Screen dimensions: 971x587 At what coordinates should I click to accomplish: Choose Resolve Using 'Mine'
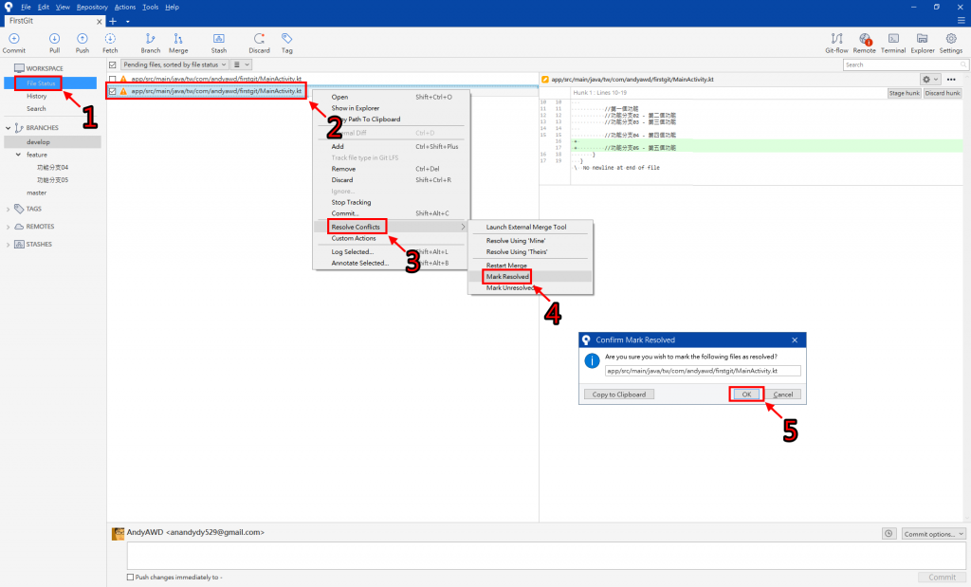pyautogui.click(x=515, y=241)
